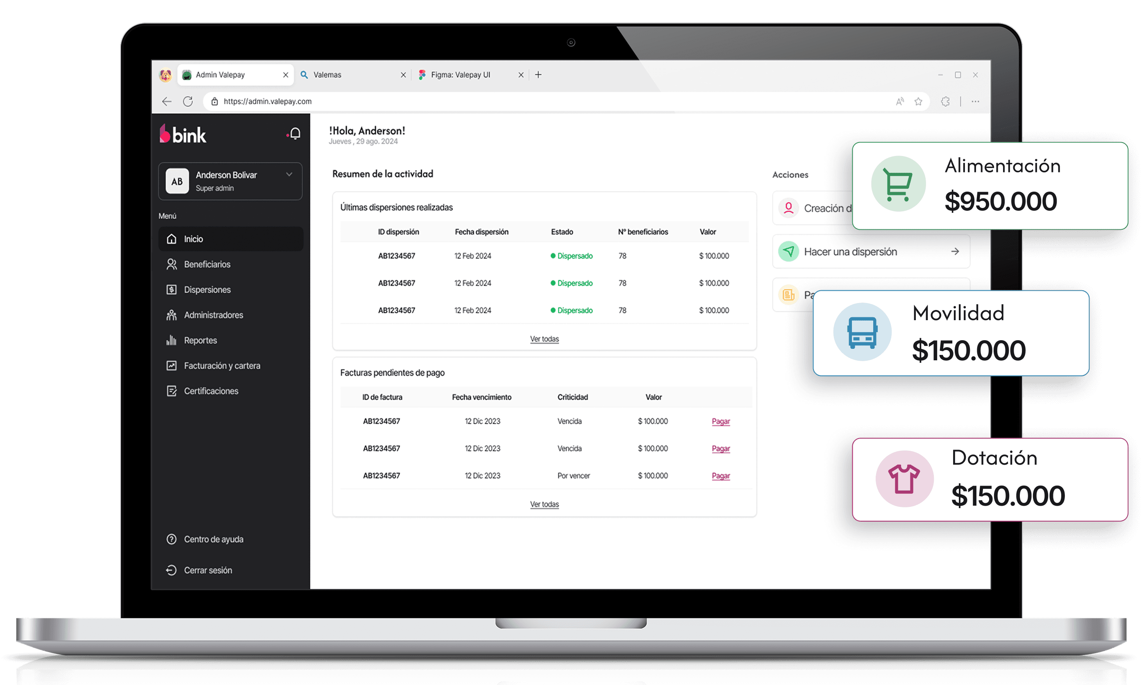The image size is (1146, 685).
Task: Open Facturación y cartera page
Action: click(222, 366)
